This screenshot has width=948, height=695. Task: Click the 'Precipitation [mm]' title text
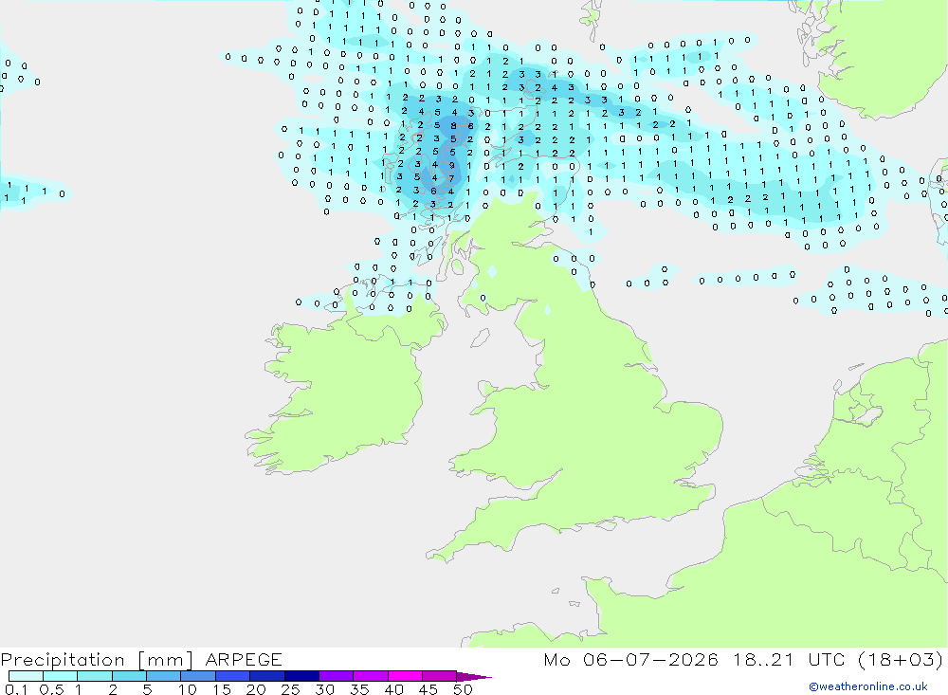[x=97, y=659]
